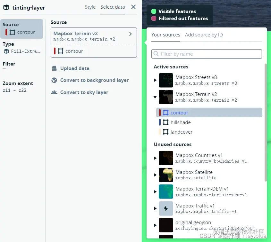Screen dimensions: 271x242
Task: Open the Filter section
Action: click(9, 65)
